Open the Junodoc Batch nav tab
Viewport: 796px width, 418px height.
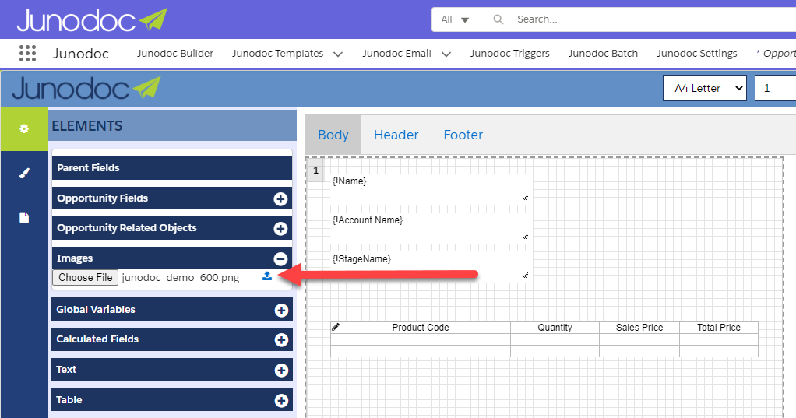[603, 53]
